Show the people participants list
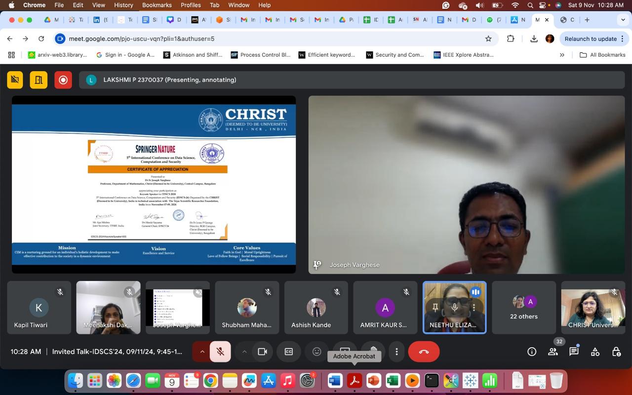The image size is (632, 395). pyautogui.click(x=553, y=352)
